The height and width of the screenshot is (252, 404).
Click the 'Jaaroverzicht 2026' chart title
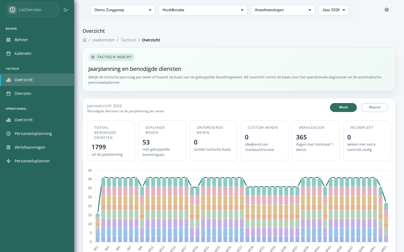(x=104, y=106)
